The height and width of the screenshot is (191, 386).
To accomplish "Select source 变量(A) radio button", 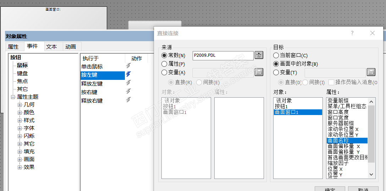I will pyautogui.click(x=164, y=72).
